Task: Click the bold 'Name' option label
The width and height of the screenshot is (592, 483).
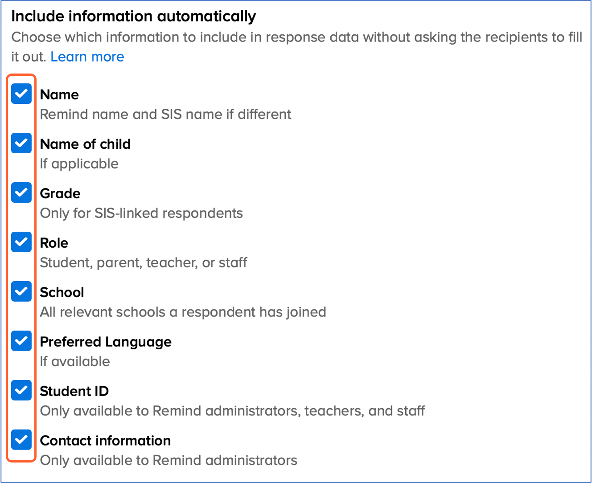Action: coord(59,95)
